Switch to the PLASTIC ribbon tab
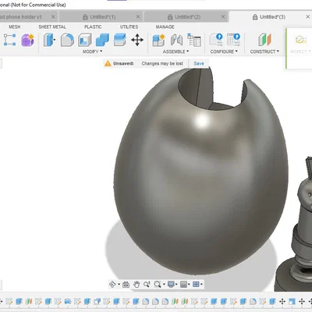 click(93, 27)
